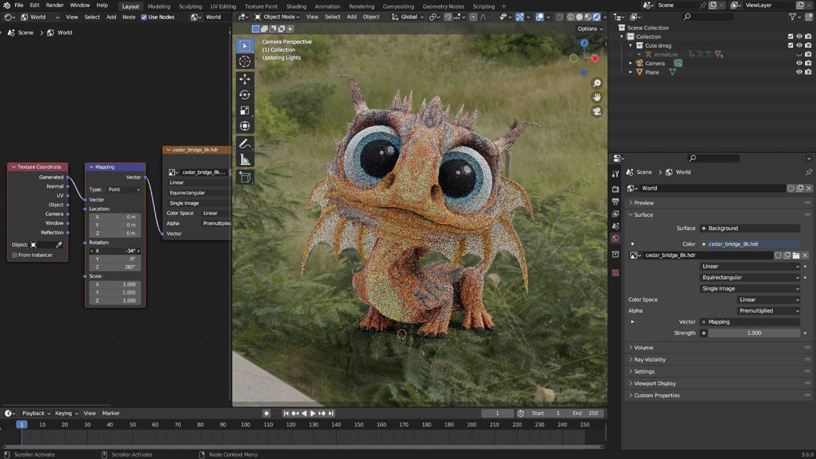
Task: Click the viewport zoom magnifier icon
Action: [597, 84]
